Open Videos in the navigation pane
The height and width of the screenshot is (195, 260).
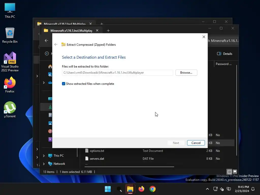tap(50, 139)
